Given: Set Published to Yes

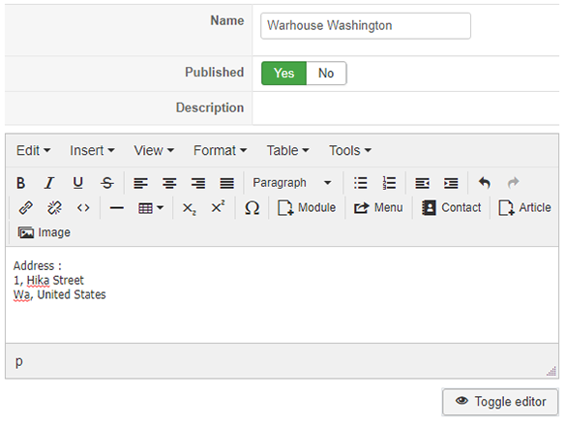Looking at the screenshot, I should pos(283,74).
